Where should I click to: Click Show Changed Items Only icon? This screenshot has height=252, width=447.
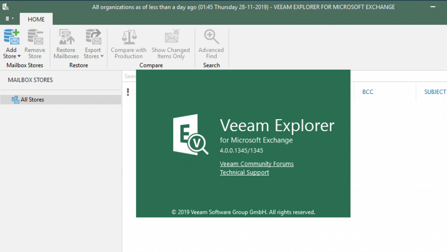[172, 37]
